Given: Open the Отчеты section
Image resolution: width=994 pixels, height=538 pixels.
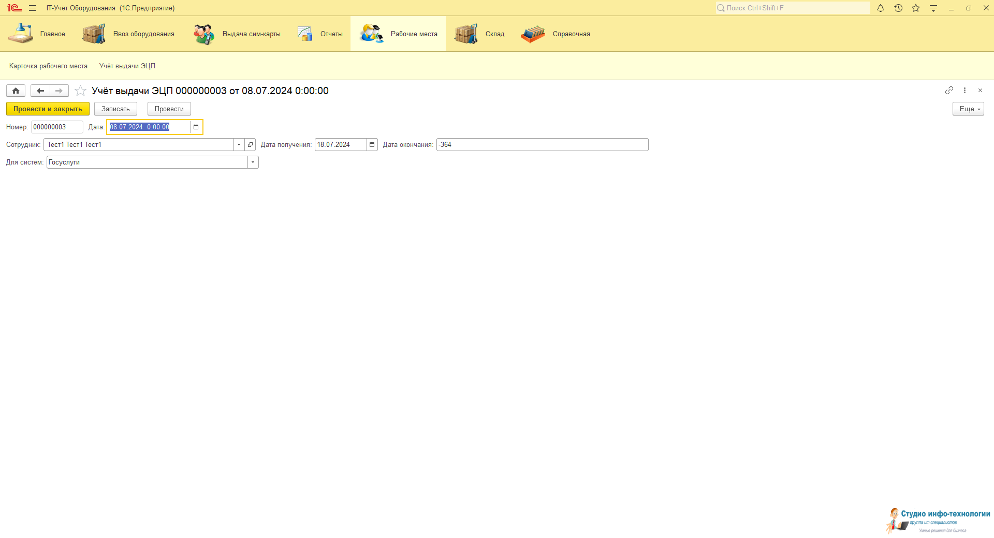Looking at the screenshot, I should [320, 34].
